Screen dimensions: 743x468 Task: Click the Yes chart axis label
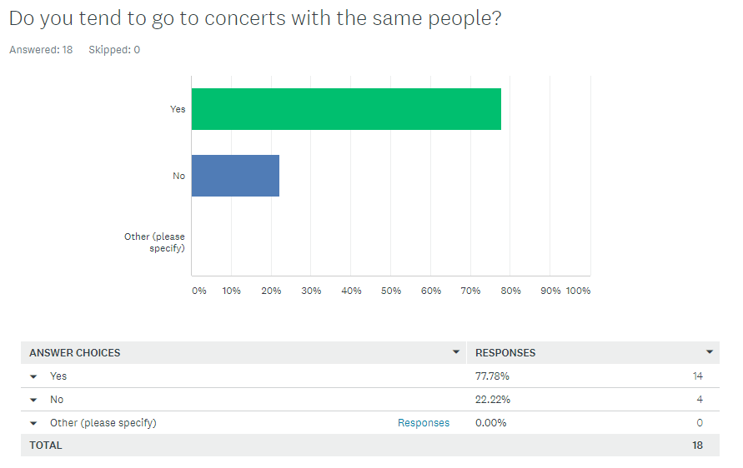tap(178, 109)
